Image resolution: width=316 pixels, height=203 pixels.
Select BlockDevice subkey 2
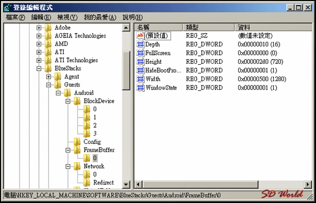click(x=95, y=125)
